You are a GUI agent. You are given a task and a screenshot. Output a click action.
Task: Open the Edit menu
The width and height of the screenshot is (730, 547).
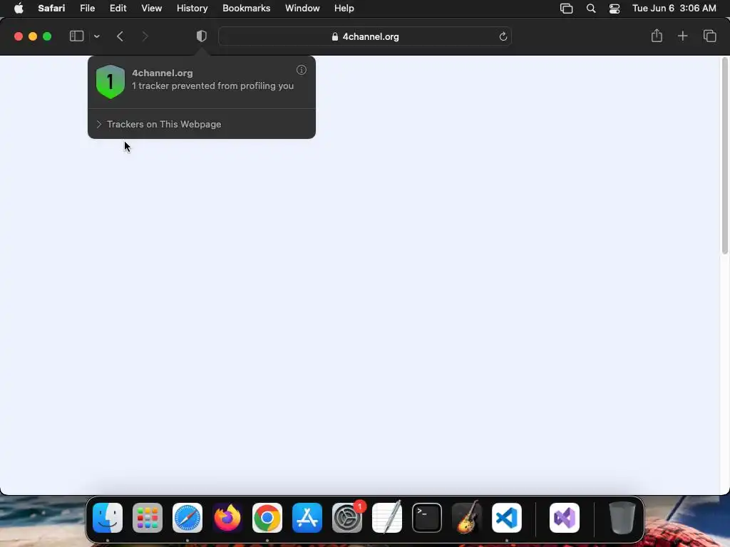point(118,9)
